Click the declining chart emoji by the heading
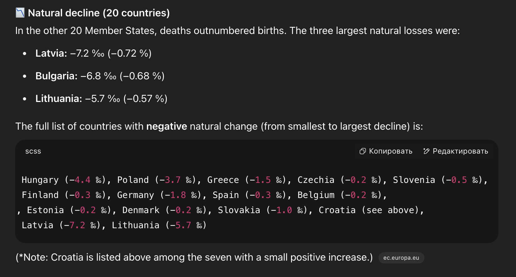 point(20,13)
